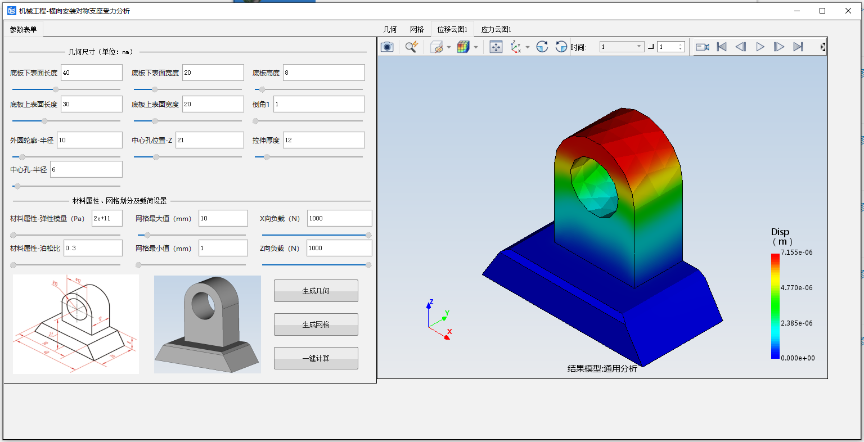864x442 pixels.
Task: Click the Disp color legend bar
Action: tap(775, 306)
